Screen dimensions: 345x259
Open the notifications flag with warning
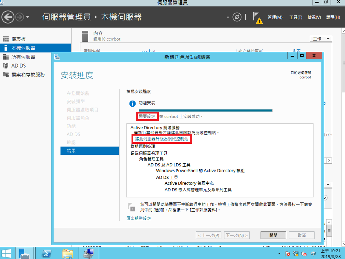click(258, 18)
